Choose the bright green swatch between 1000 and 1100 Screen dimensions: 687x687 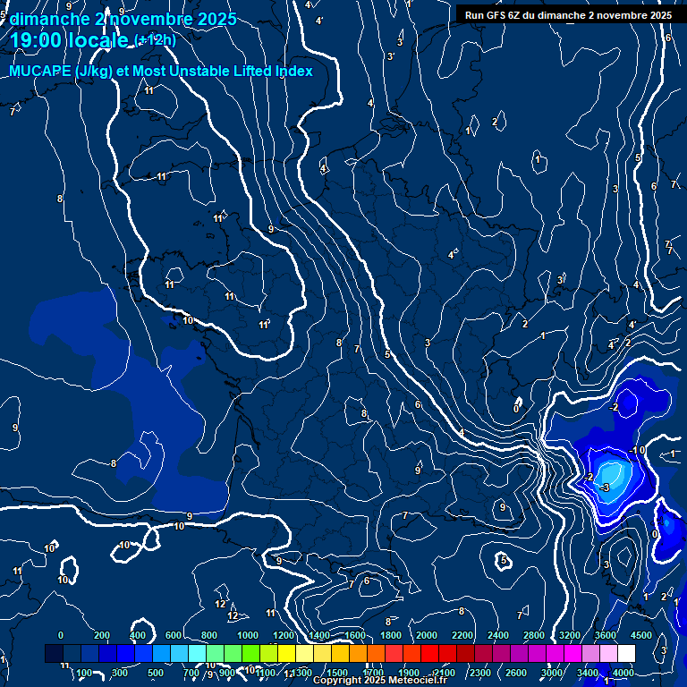(250, 653)
